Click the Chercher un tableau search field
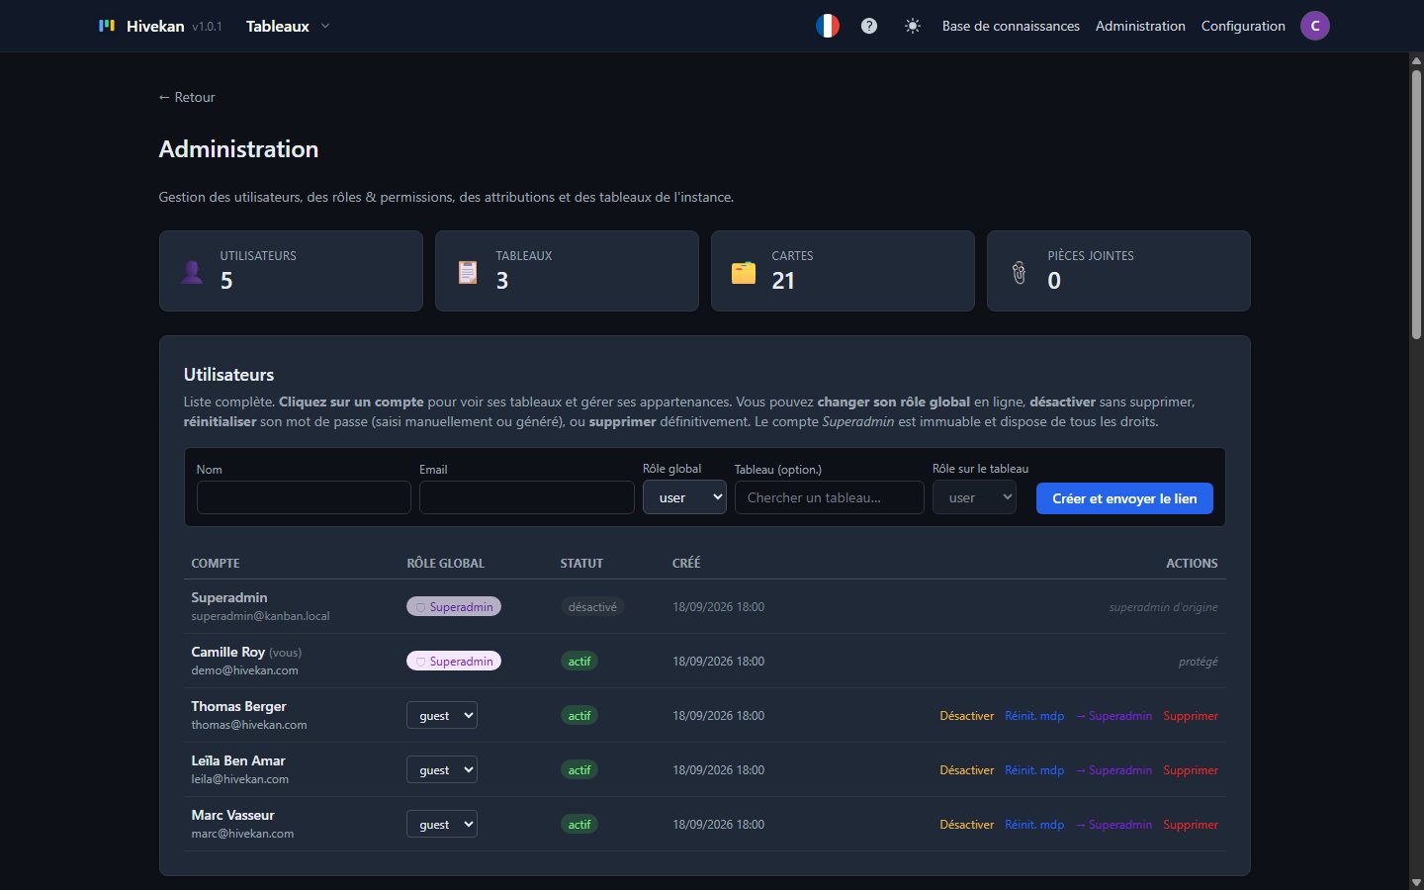 [830, 497]
